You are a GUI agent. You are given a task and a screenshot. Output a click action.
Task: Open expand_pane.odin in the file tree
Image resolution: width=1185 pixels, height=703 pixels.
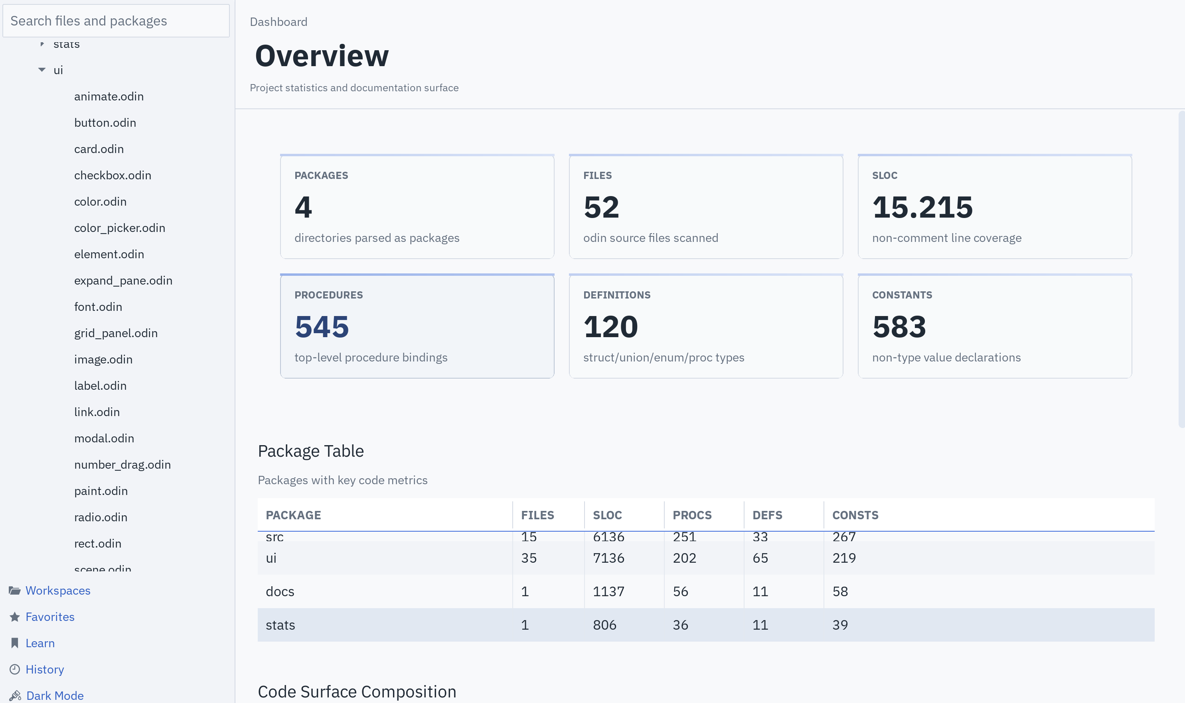pos(123,281)
